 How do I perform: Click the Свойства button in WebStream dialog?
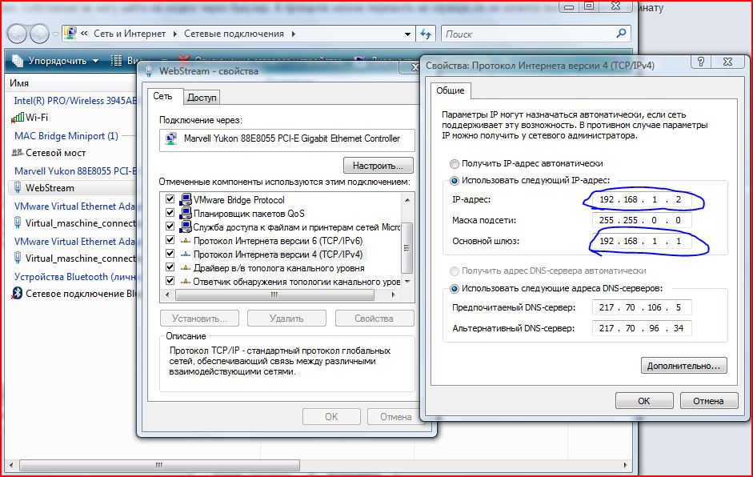pyautogui.click(x=374, y=319)
